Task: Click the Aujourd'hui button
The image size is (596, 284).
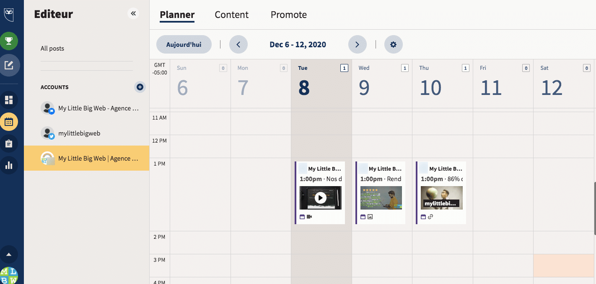Action: pyautogui.click(x=184, y=44)
